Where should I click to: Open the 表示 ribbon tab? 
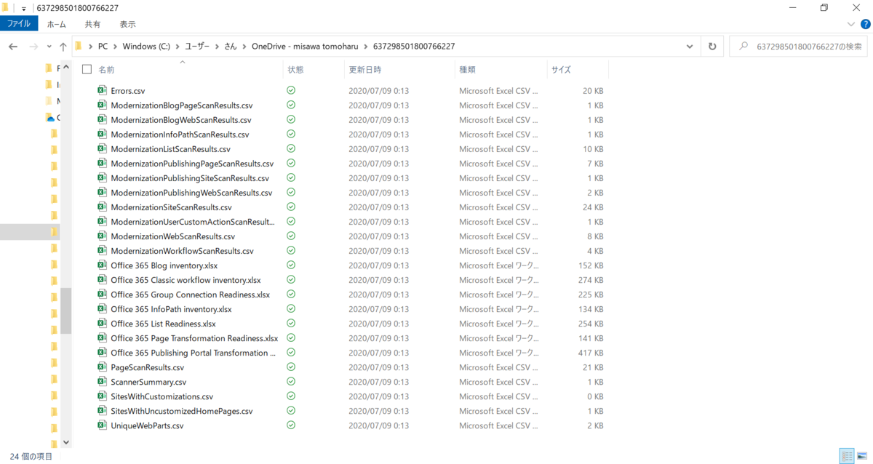127,24
